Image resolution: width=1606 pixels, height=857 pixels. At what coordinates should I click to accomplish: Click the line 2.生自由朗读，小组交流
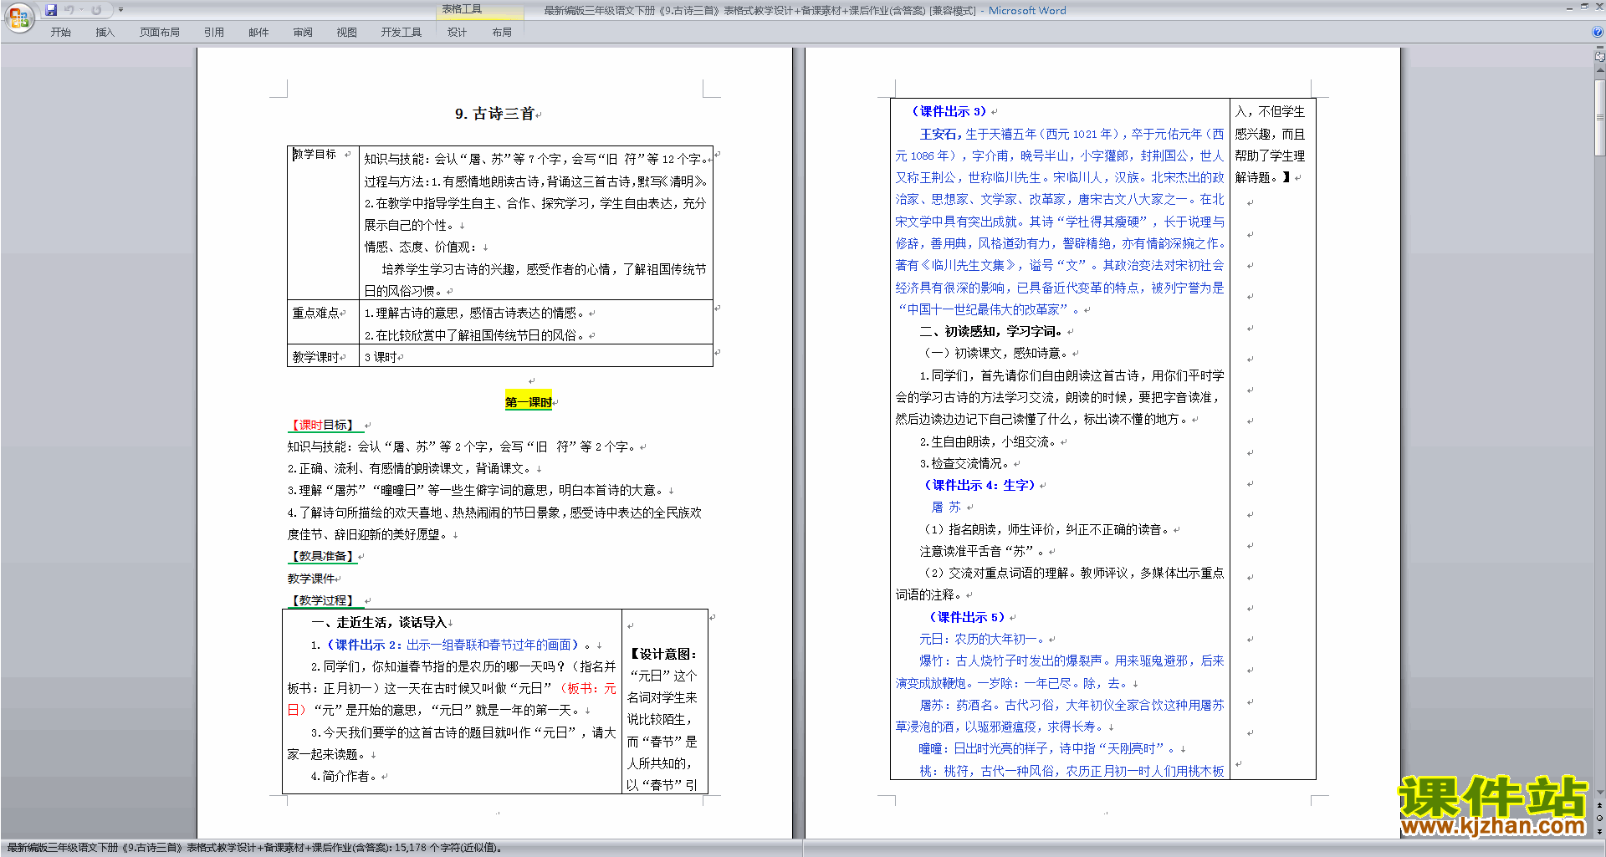click(x=989, y=441)
